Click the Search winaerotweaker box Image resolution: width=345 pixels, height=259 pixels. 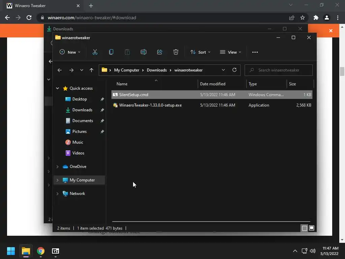[278, 70]
